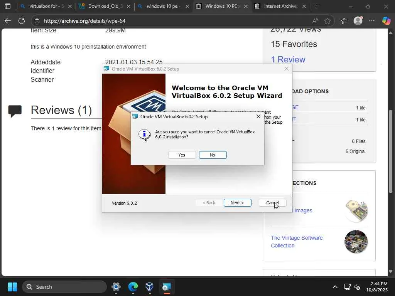Open the 1 Review link

[288, 59]
